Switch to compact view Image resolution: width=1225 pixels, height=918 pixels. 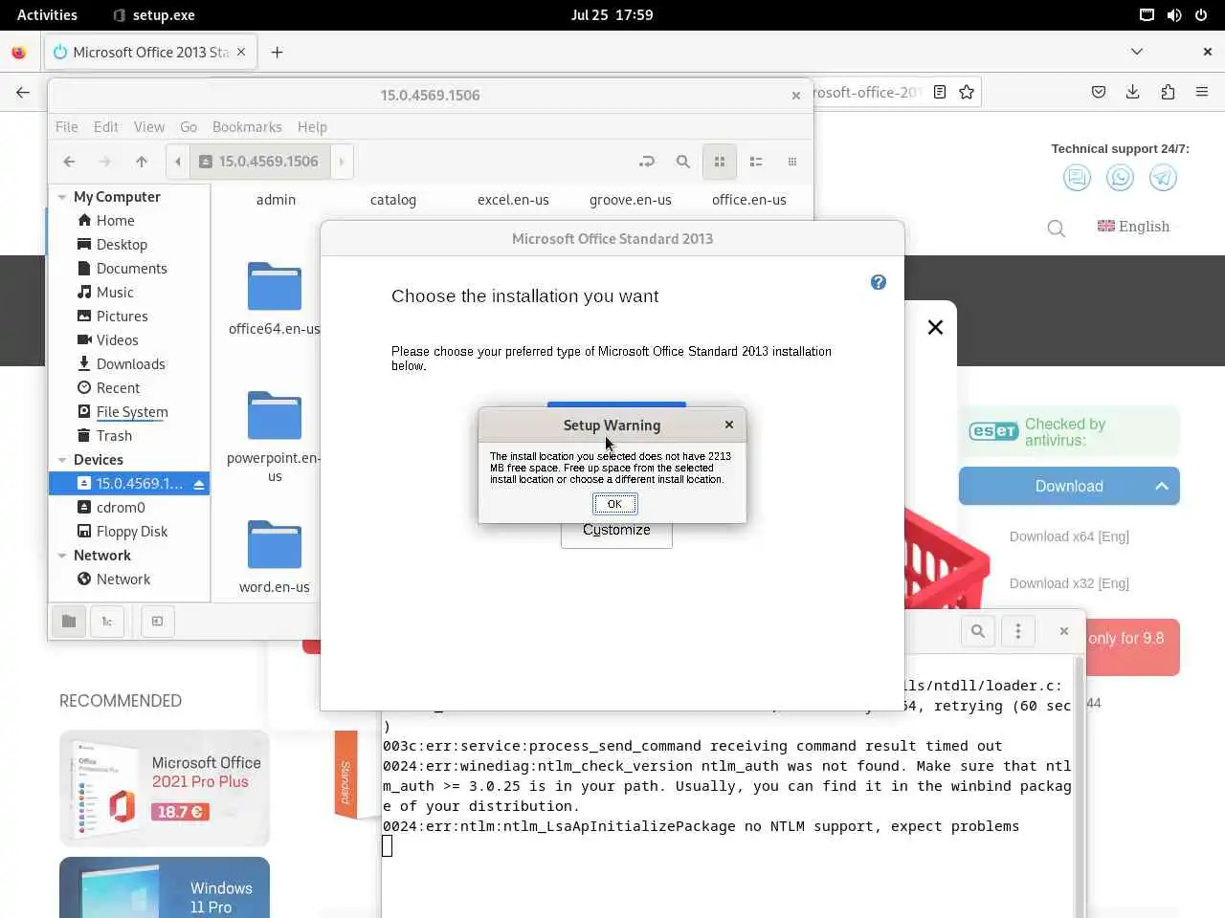coord(792,162)
